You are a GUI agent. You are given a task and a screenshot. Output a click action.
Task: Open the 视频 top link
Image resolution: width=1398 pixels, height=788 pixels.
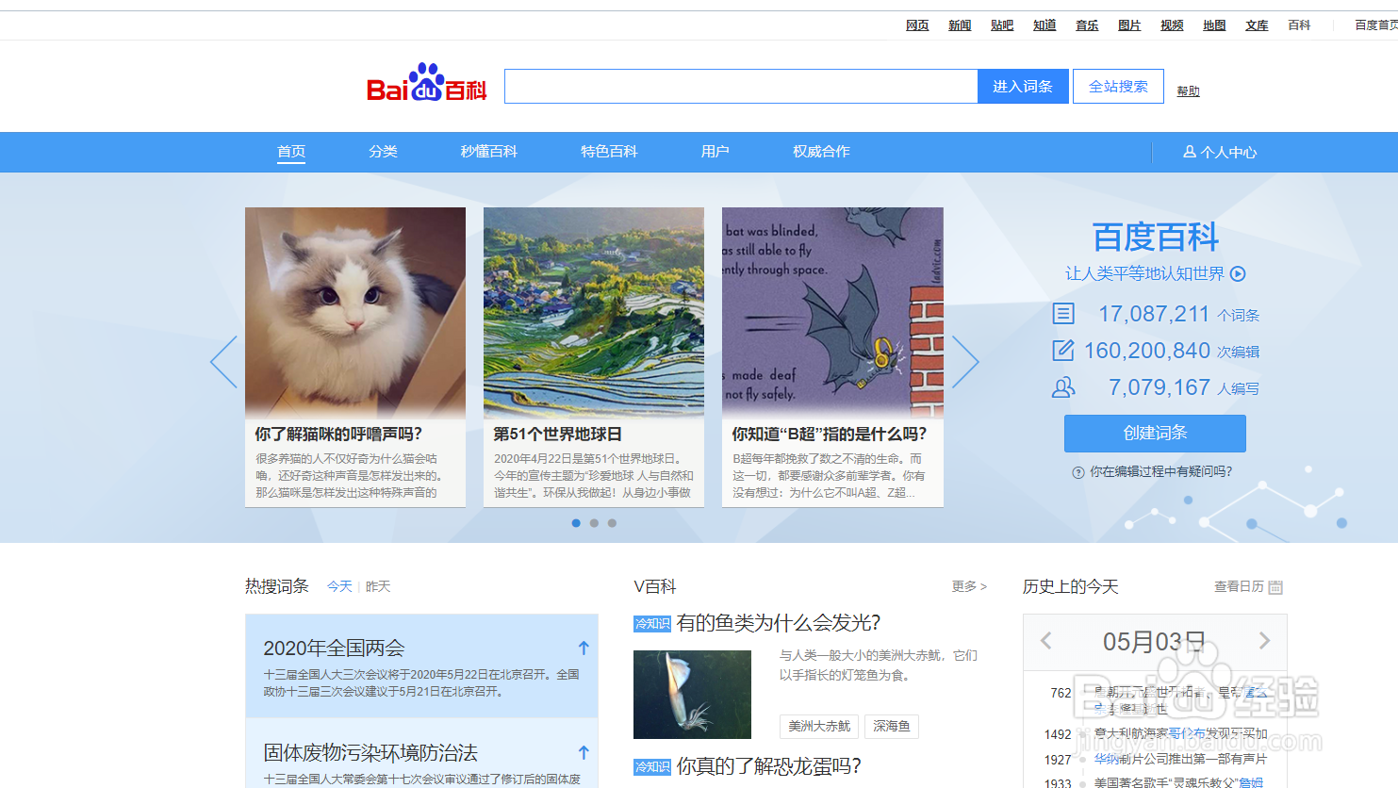(x=1172, y=25)
